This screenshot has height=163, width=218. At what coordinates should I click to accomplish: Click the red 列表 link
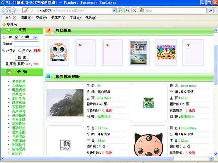[37, 51]
